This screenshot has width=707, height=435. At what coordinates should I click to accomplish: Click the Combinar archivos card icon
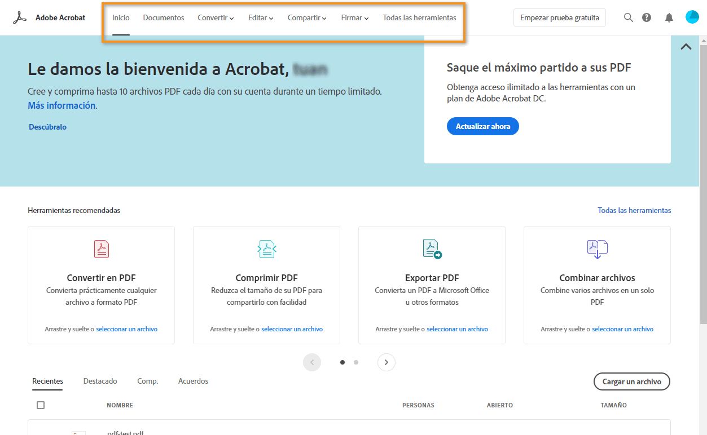[597, 248]
